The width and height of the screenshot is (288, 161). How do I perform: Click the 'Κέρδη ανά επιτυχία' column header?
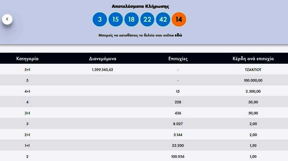253,59
